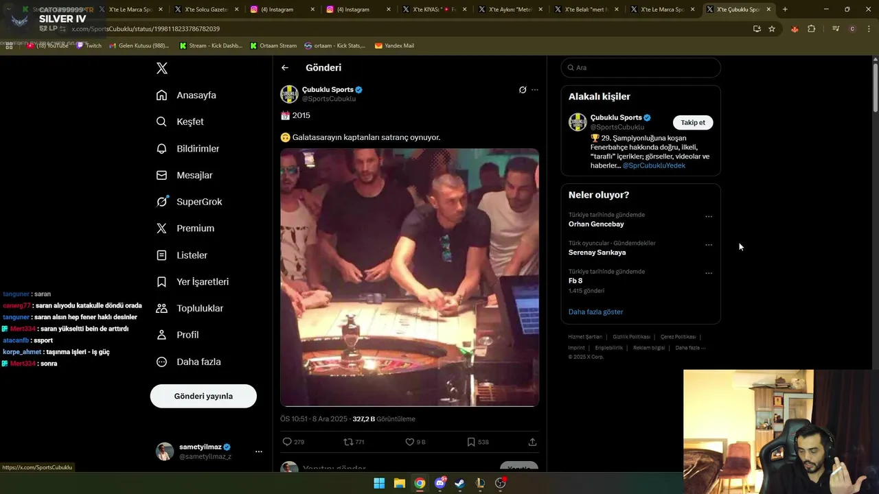Viewport: 879px width, 494px height.
Task: Open League of Legends from the taskbar
Action: [x=480, y=483]
